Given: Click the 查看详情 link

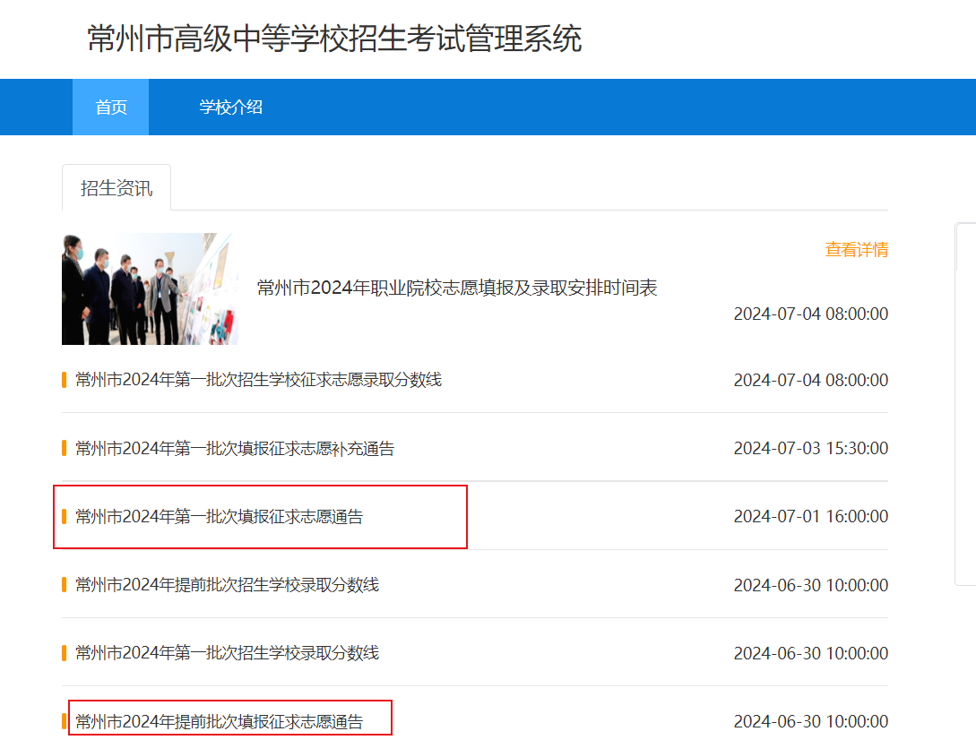Looking at the screenshot, I should pyautogui.click(x=857, y=250).
